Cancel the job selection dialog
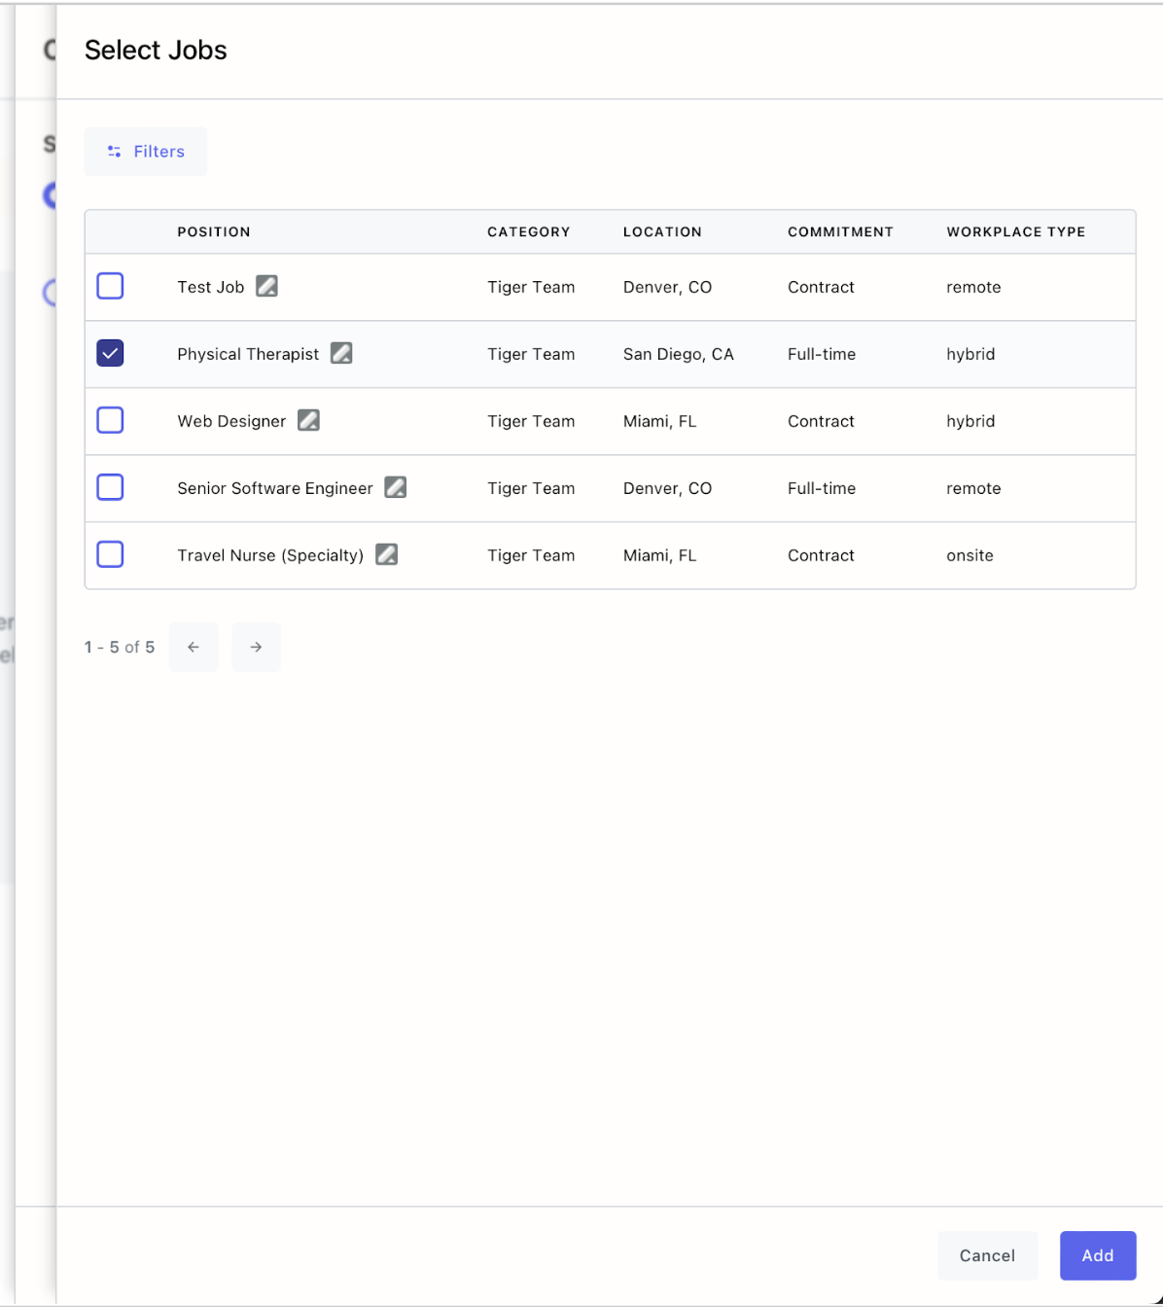 point(986,1255)
